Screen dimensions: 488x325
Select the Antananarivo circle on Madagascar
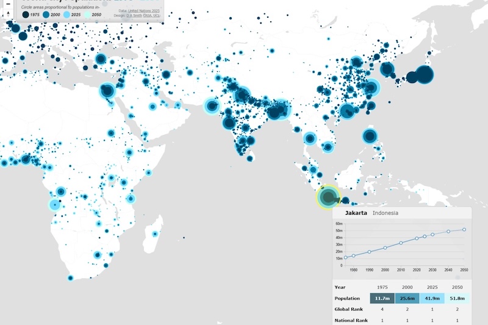(x=155, y=234)
